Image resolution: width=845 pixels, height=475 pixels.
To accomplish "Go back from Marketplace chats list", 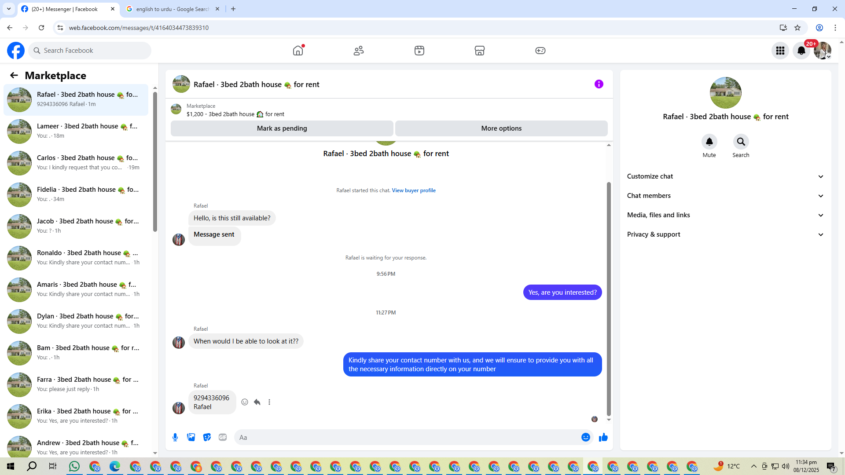I will (14, 76).
